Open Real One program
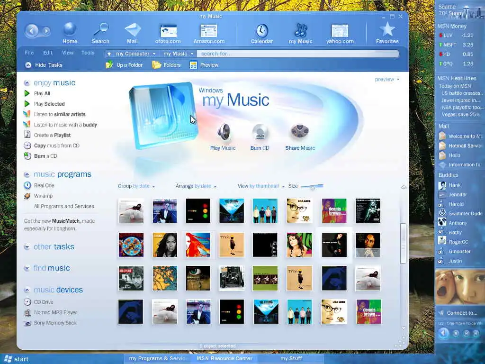 [x=44, y=185]
